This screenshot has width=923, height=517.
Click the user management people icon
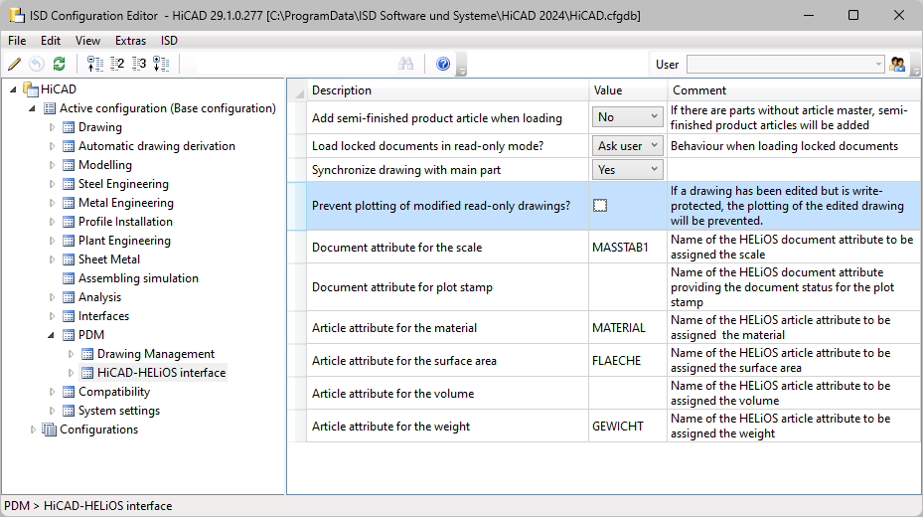(898, 64)
